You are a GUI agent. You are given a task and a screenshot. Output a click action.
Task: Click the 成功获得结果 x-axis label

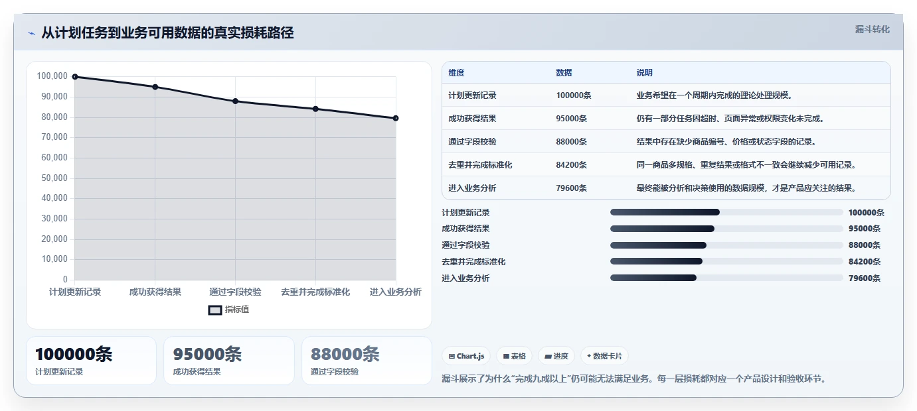(155, 292)
